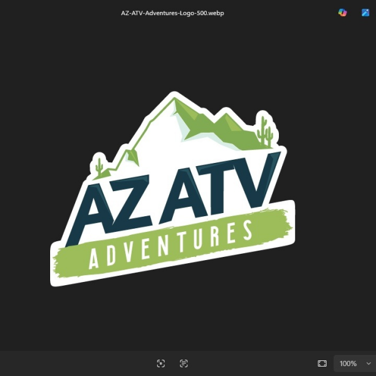Screen dimensions: 376x376
Task: Open the Copilot icon in the title bar
Action: pyautogui.click(x=342, y=13)
